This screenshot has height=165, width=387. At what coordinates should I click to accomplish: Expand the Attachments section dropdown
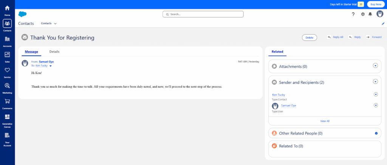click(x=375, y=66)
